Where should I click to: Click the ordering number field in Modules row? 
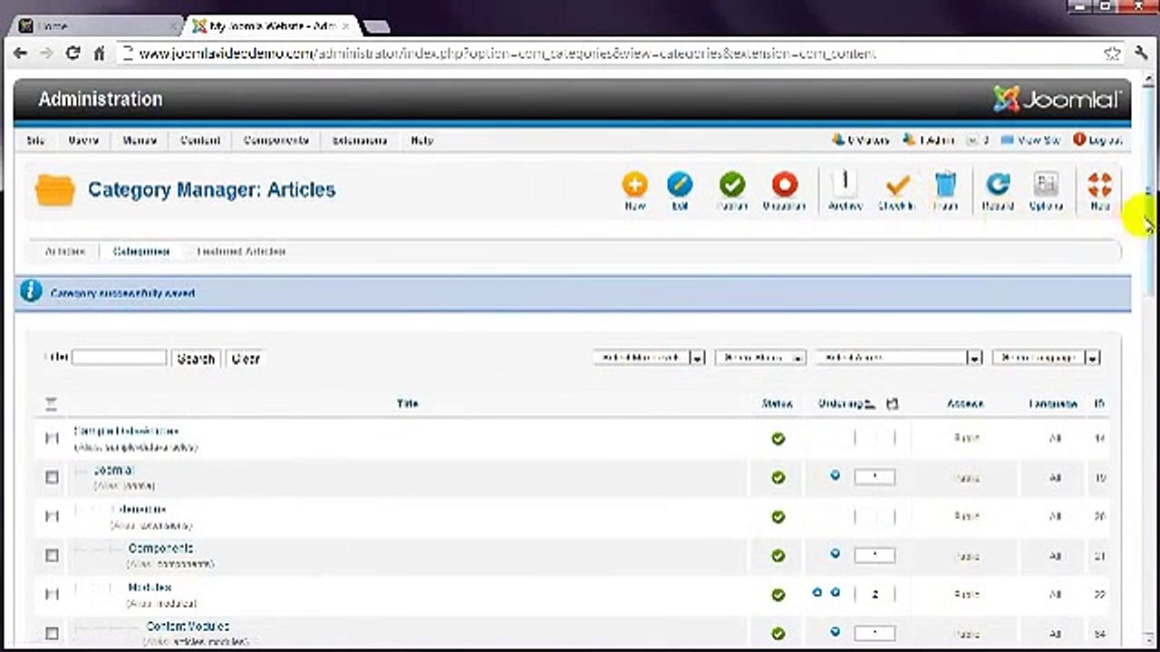(875, 594)
